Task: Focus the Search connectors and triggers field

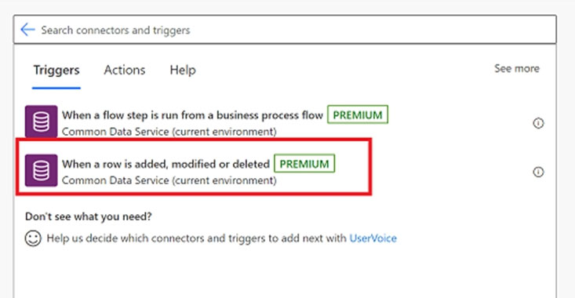Action: point(285,30)
